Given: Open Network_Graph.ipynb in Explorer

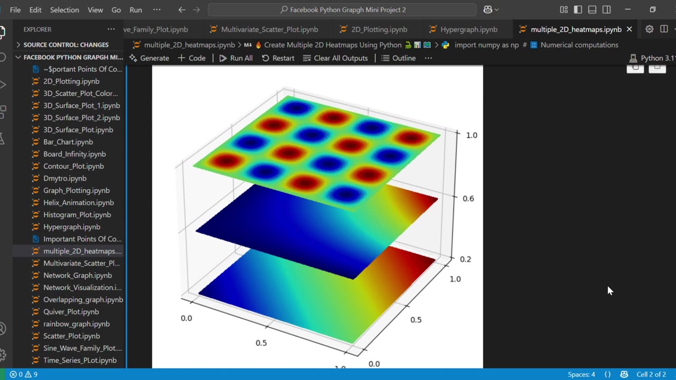Looking at the screenshot, I should click(78, 275).
